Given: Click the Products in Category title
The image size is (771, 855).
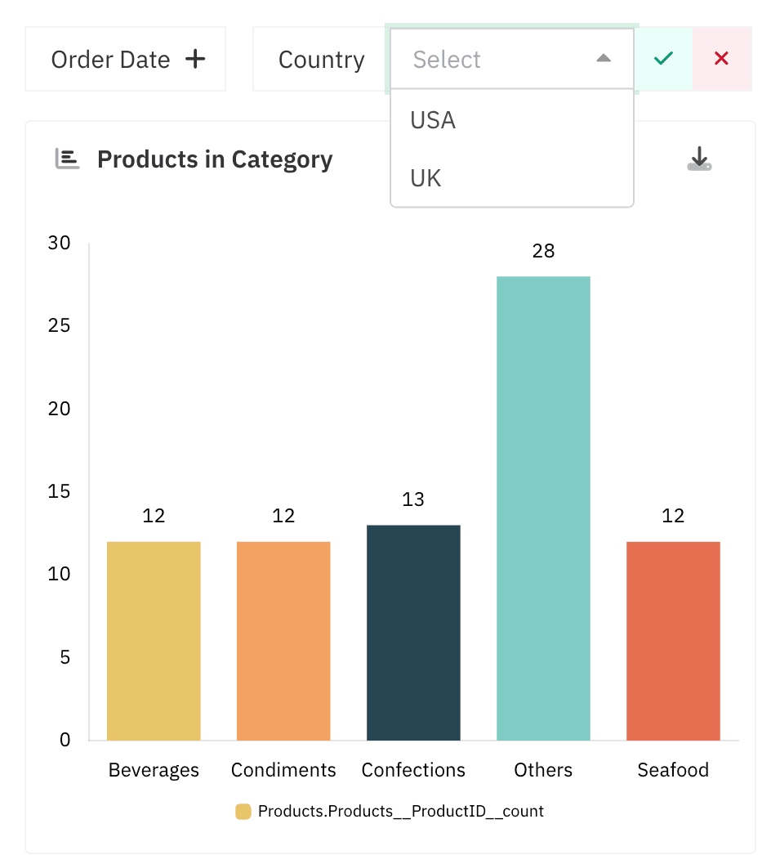Looking at the screenshot, I should click(215, 159).
